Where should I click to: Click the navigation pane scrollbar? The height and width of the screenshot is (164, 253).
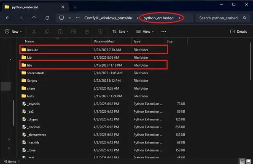[13, 113]
